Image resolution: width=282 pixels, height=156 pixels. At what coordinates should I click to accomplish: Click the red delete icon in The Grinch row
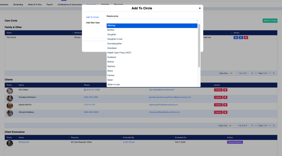coord(246,37)
